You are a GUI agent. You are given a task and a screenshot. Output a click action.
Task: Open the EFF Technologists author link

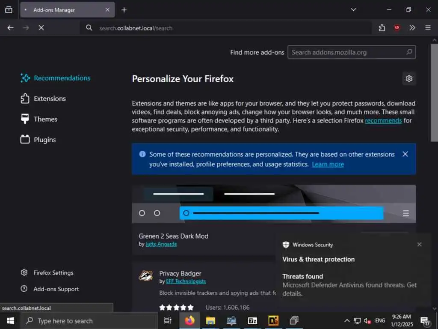[186, 281]
